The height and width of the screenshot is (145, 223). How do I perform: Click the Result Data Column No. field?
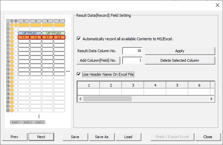coord(132,51)
